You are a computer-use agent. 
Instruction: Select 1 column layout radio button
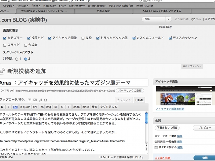click(x=16, y=59)
